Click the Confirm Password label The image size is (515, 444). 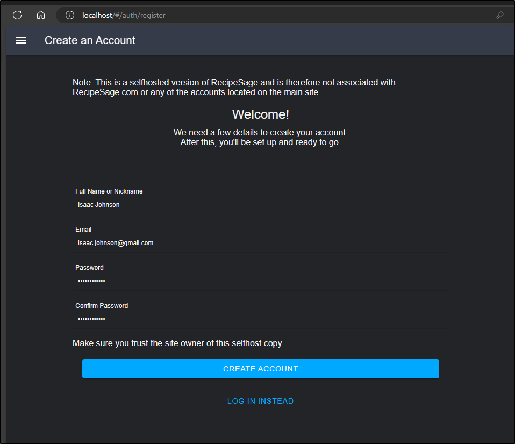102,306
